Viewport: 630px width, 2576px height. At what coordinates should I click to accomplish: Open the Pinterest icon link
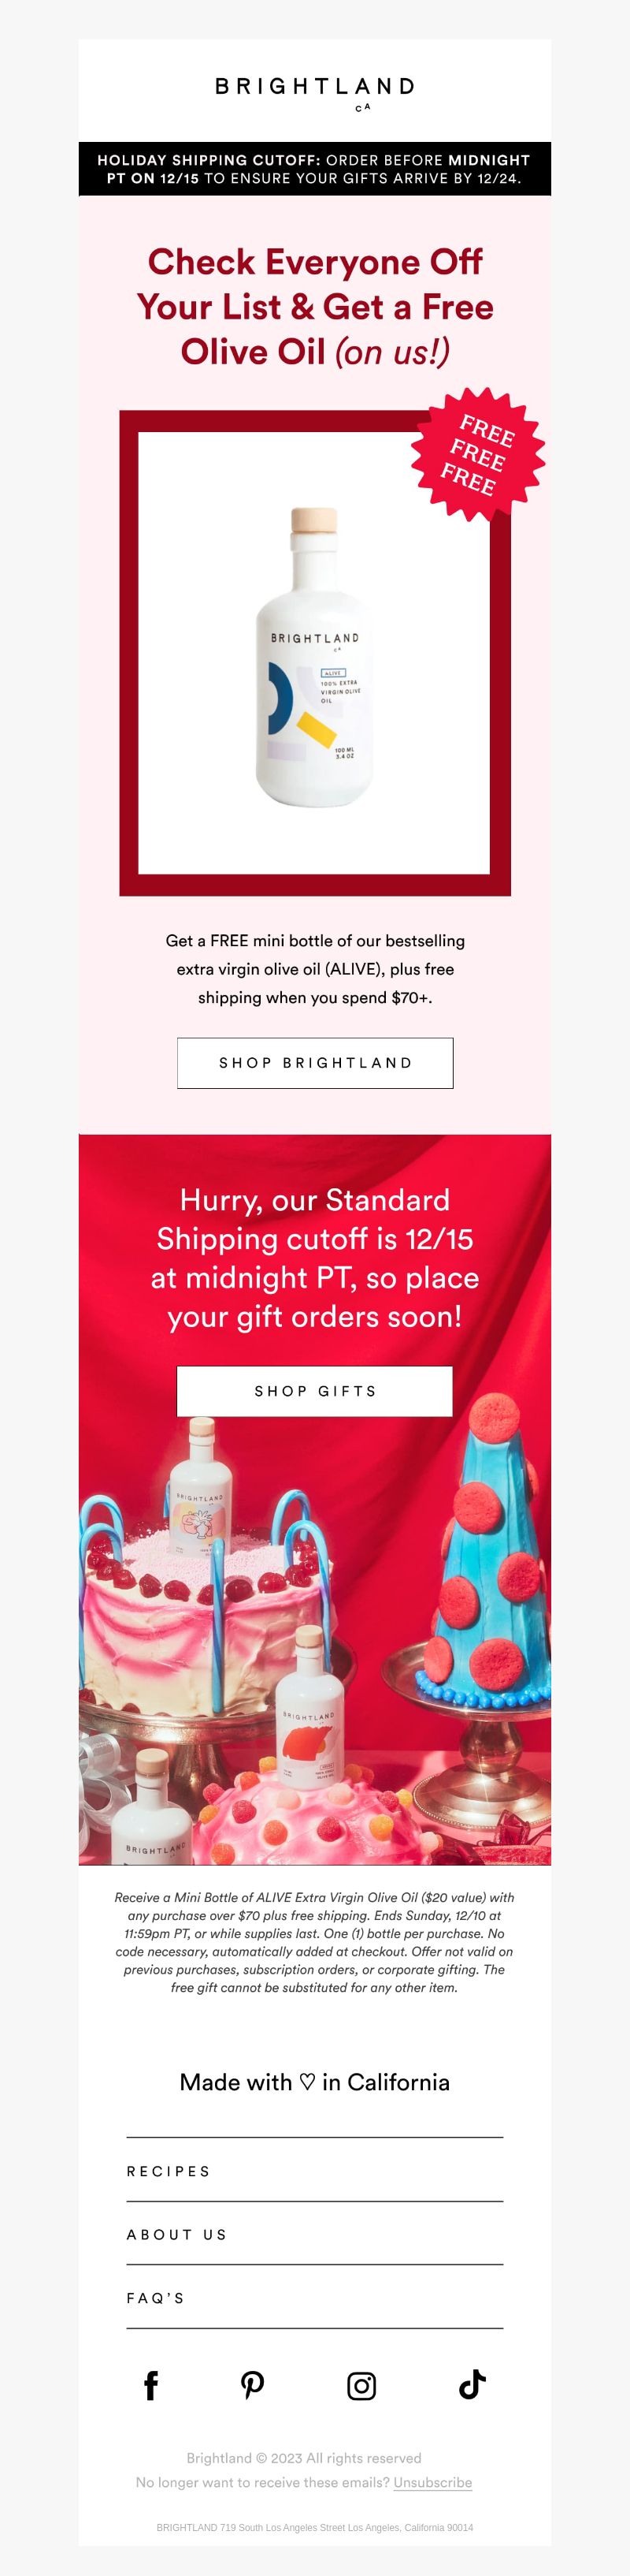click(253, 2385)
